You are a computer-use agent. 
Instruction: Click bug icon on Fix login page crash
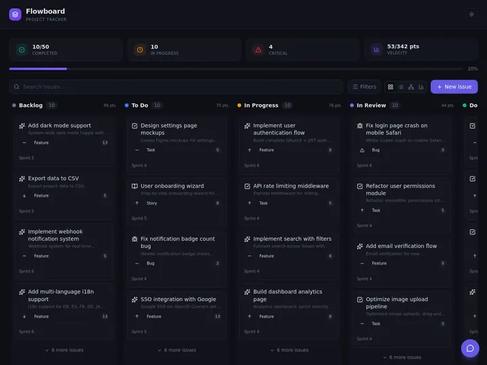360,126
